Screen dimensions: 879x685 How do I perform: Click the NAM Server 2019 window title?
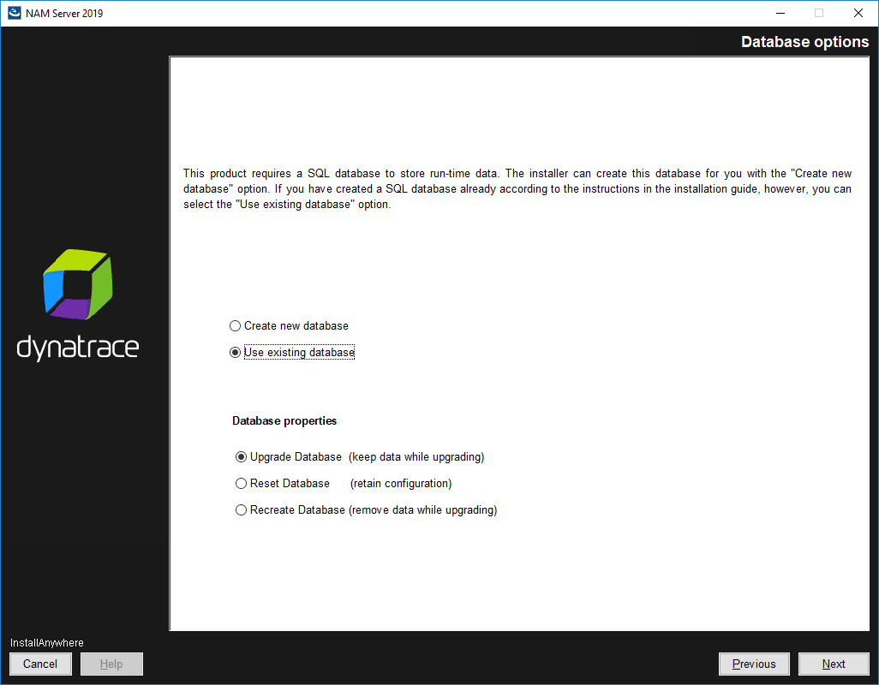click(64, 14)
